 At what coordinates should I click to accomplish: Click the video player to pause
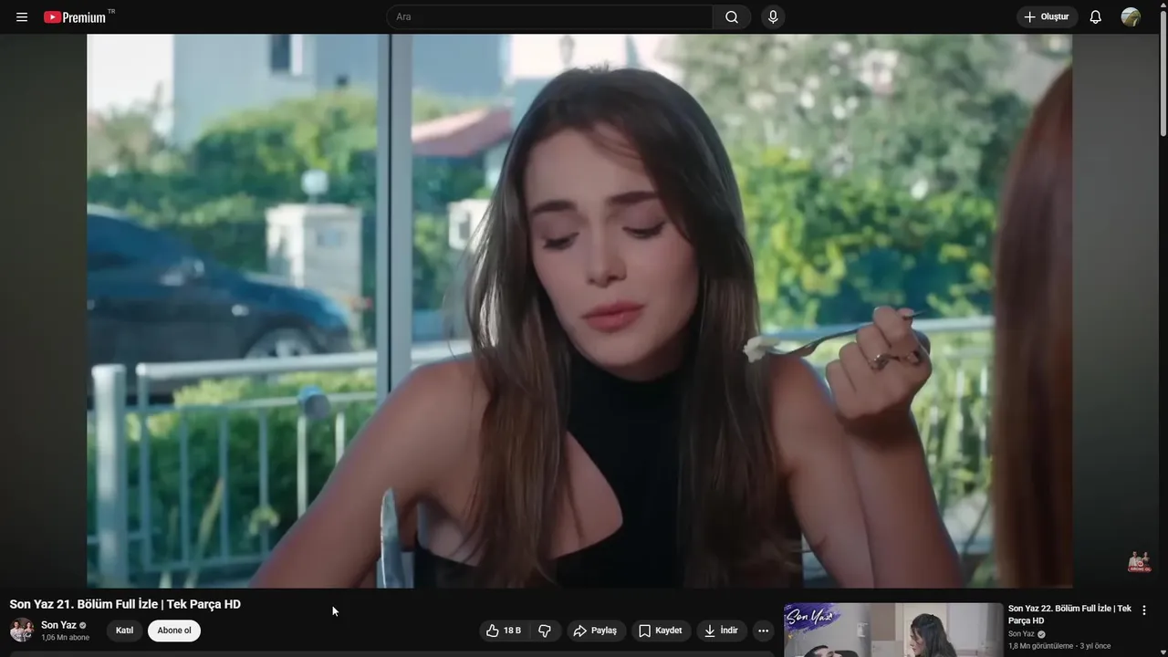(x=579, y=310)
